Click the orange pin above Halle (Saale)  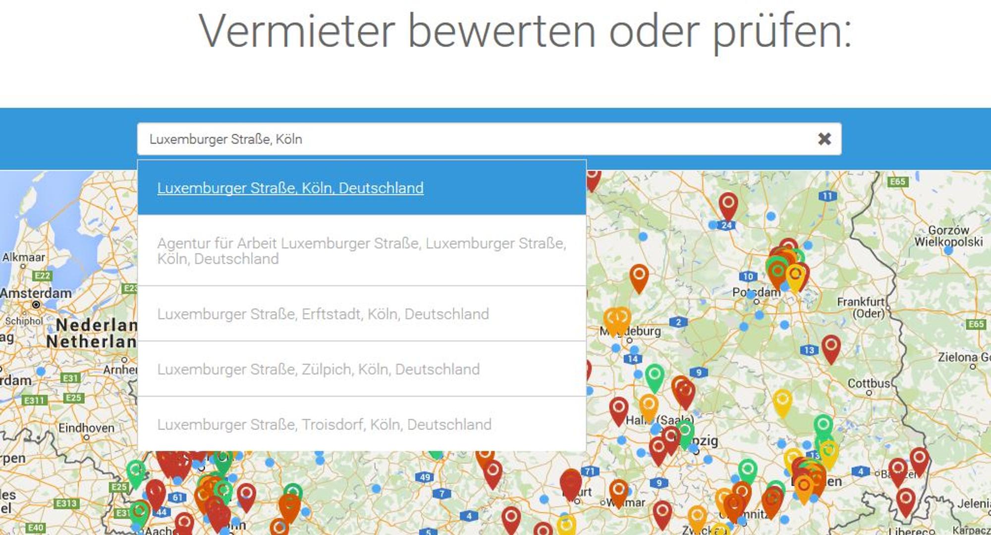[649, 407]
